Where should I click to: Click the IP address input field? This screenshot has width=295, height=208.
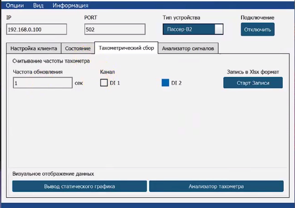point(36,29)
